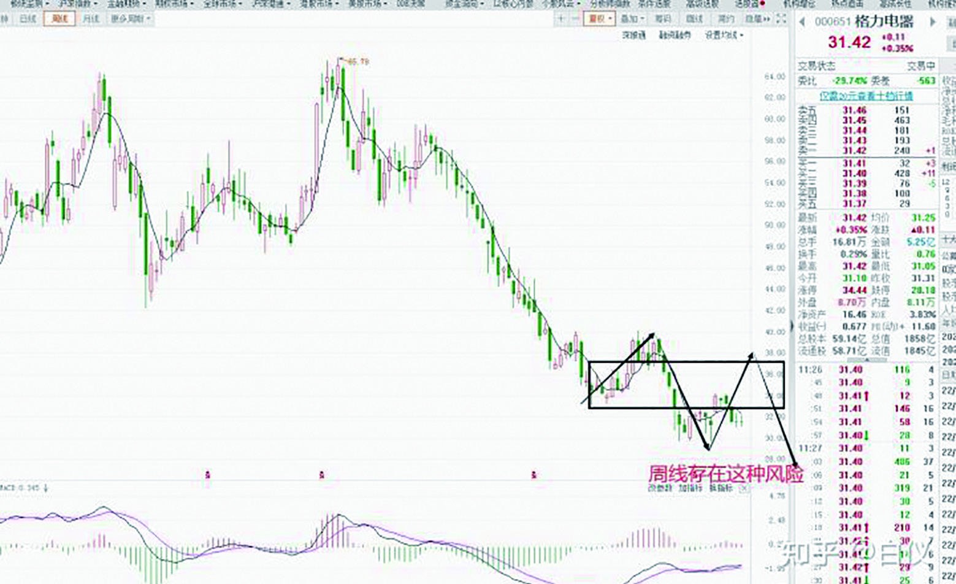
Task: Click the 加指标 add indicator button
Action: click(x=690, y=488)
